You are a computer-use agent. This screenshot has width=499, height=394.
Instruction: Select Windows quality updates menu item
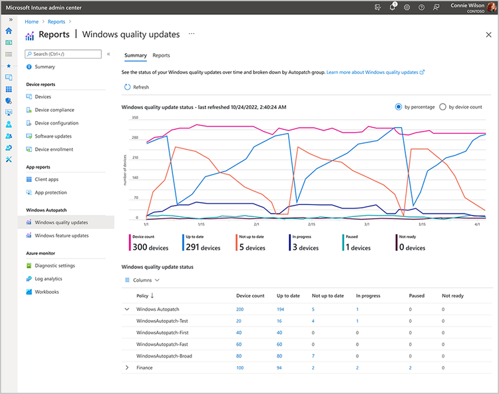coord(66,222)
